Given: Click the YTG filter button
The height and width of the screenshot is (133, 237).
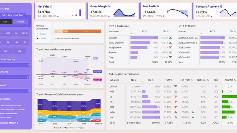Looking at the screenshot, I should (19, 51).
